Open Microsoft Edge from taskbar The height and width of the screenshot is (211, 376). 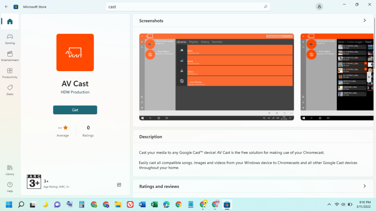click(x=166, y=204)
